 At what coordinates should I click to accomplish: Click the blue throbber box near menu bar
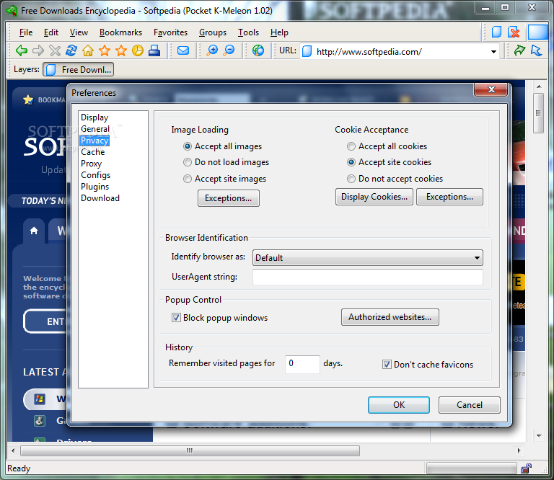[x=537, y=32]
